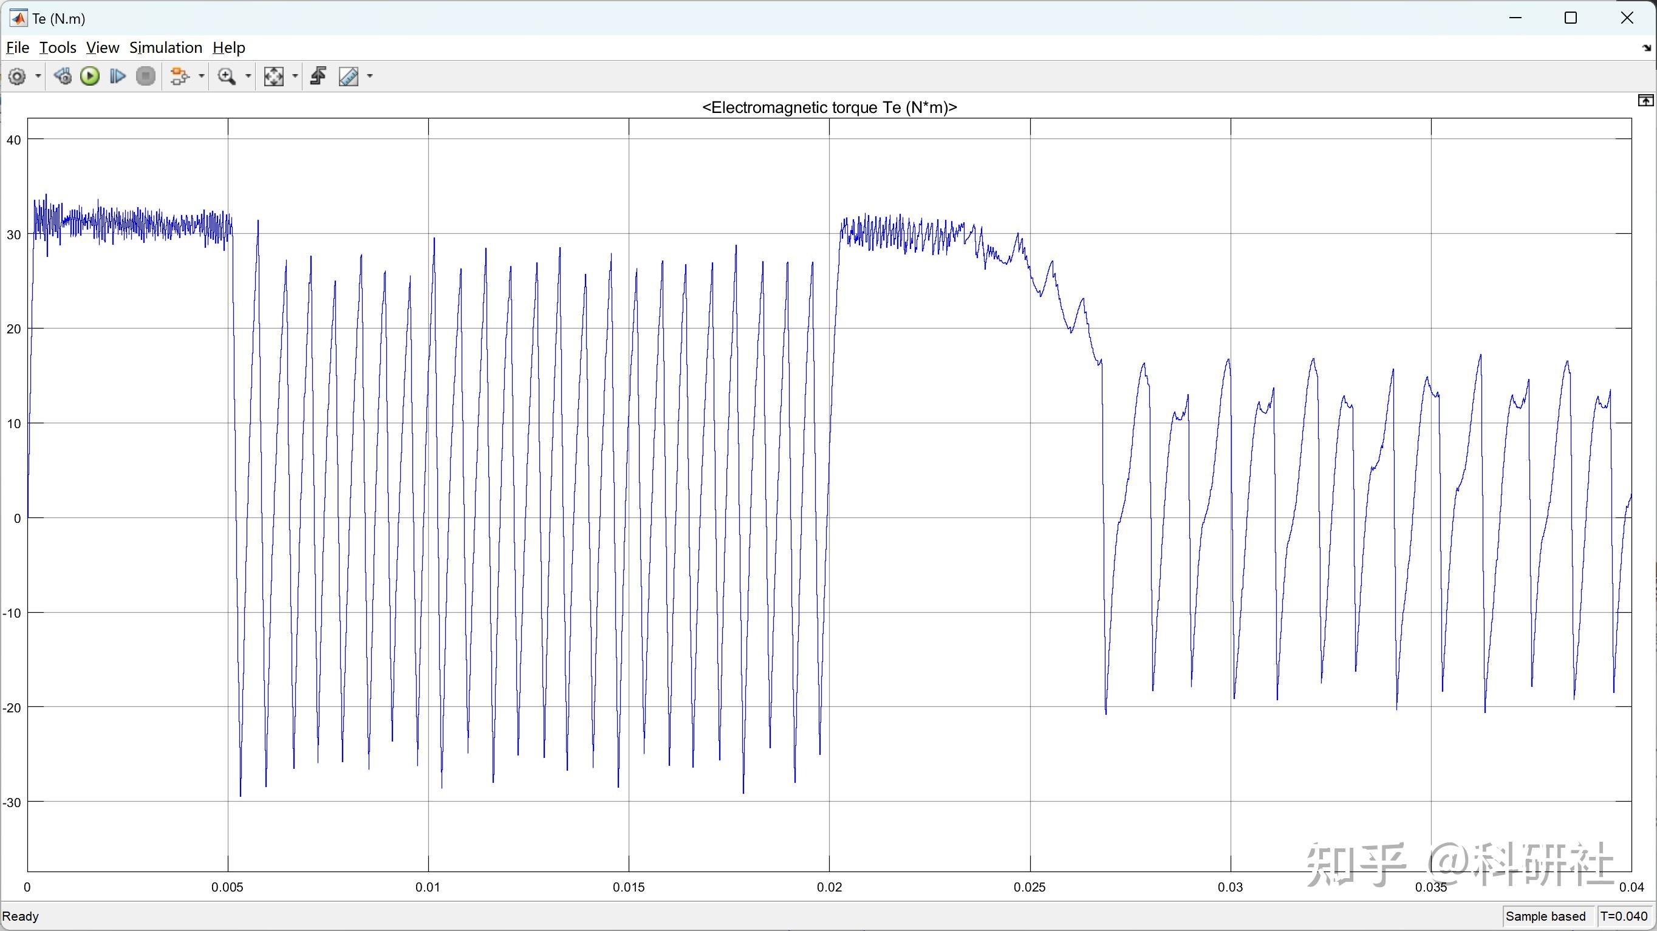1657x931 pixels.
Task: Click the scale axes limits icon
Action: 274,77
